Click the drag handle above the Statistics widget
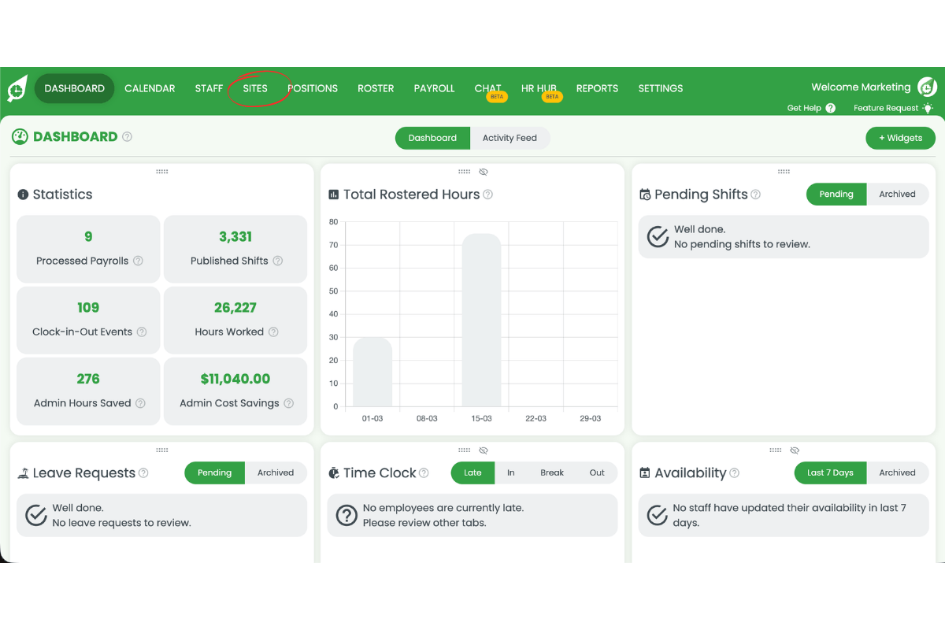945x630 pixels. 161,171
